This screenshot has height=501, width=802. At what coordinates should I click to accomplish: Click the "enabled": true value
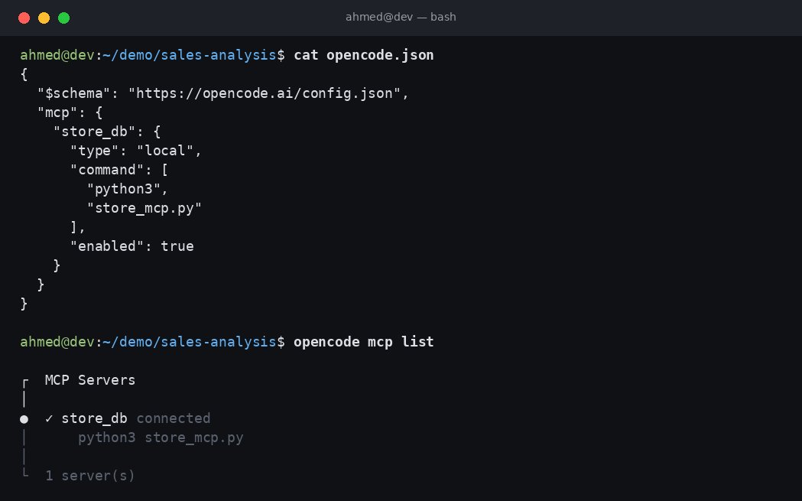coord(132,246)
